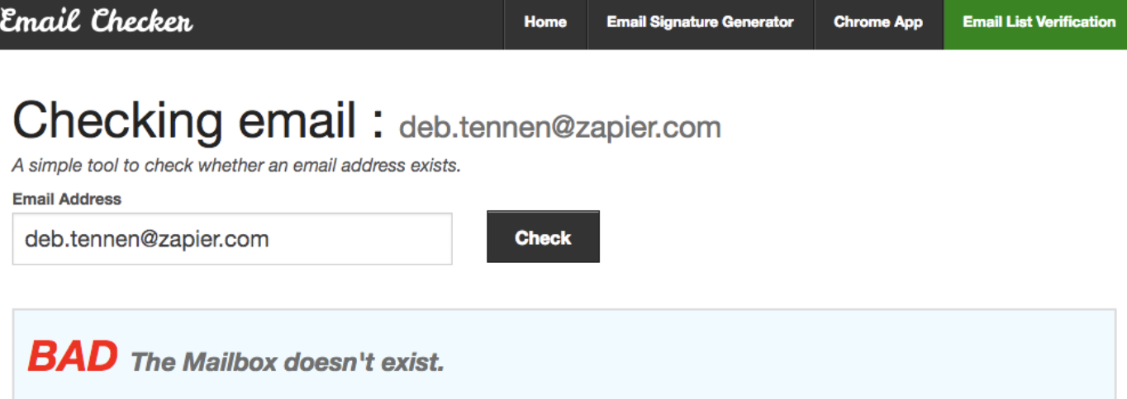Click "The Mailbox doesn't exist." message
The height and width of the screenshot is (399, 1127).
(288, 362)
